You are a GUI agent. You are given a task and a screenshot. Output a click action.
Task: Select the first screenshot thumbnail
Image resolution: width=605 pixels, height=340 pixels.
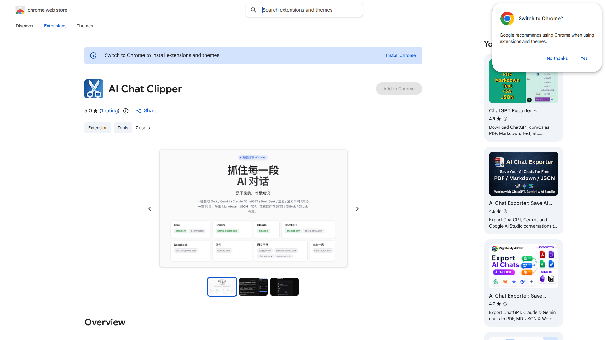pos(222,287)
